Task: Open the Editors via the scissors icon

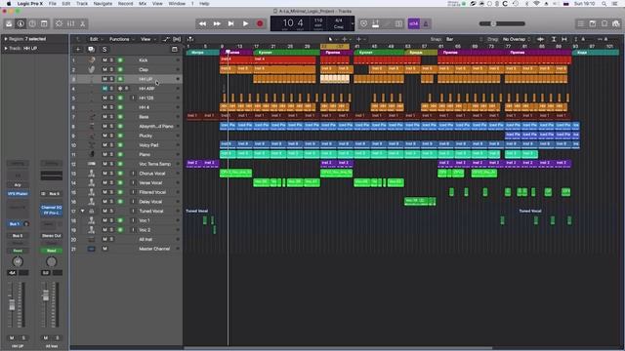Action: coord(82,23)
